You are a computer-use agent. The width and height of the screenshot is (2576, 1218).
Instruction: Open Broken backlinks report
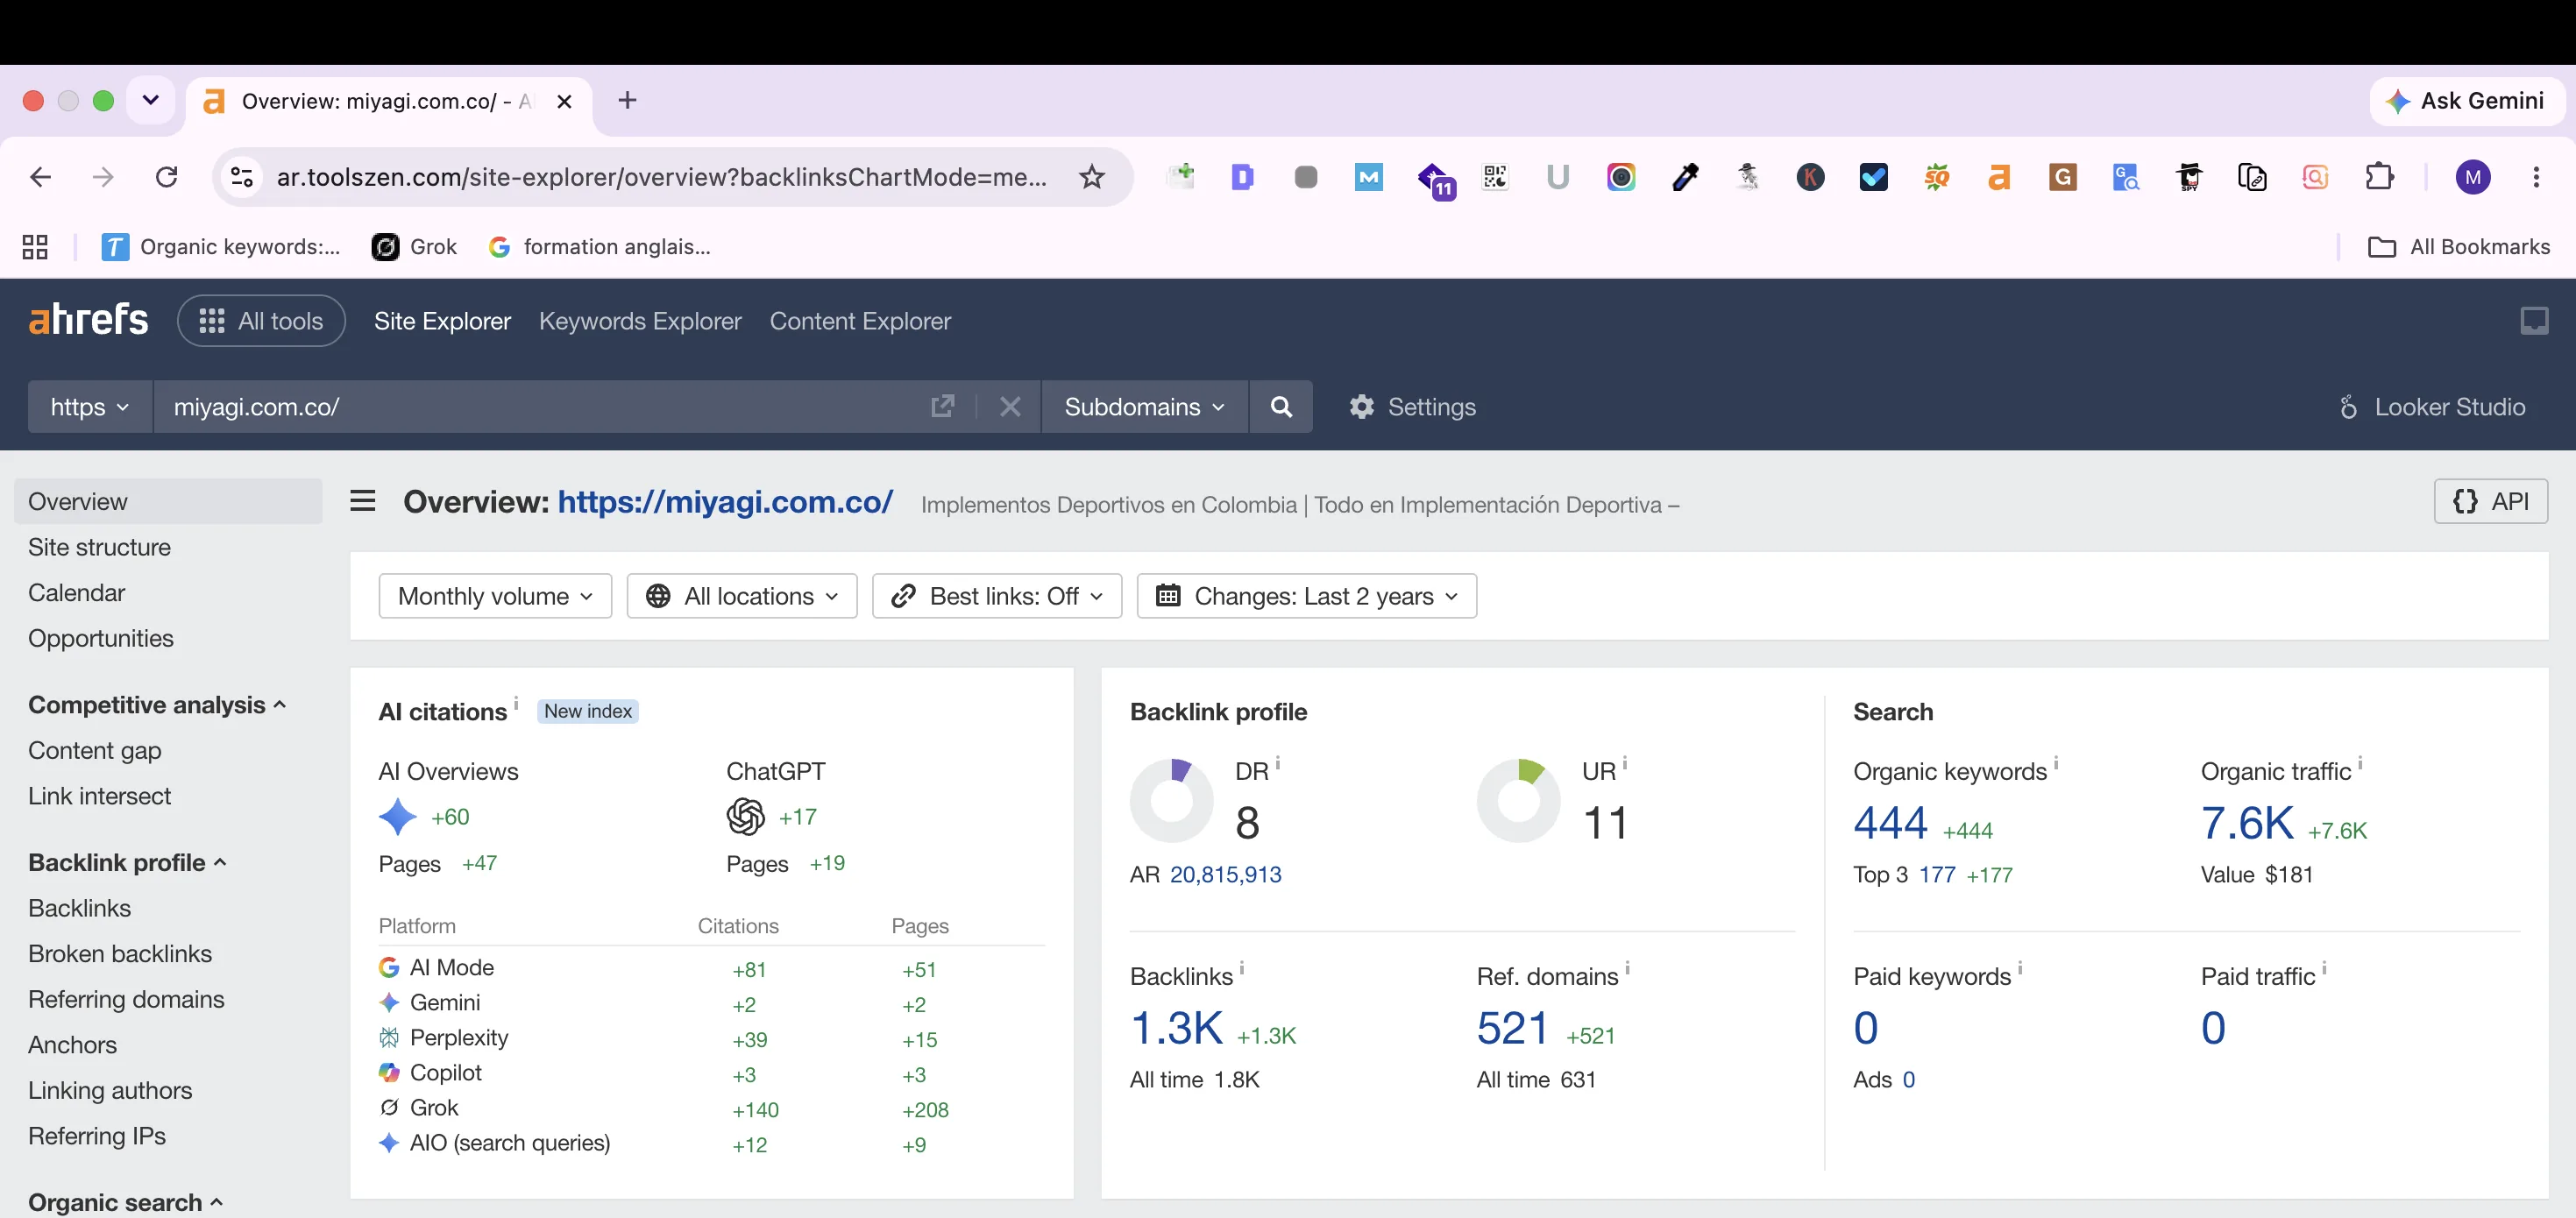(x=120, y=954)
